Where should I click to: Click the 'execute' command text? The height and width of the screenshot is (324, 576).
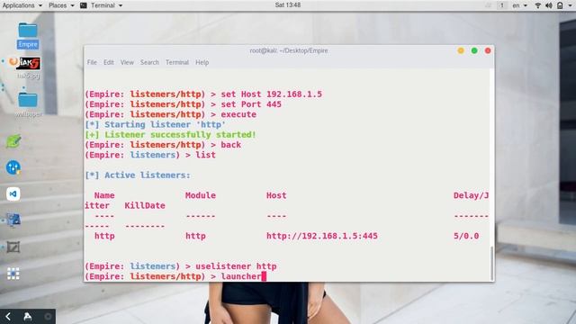pos(238,114)
